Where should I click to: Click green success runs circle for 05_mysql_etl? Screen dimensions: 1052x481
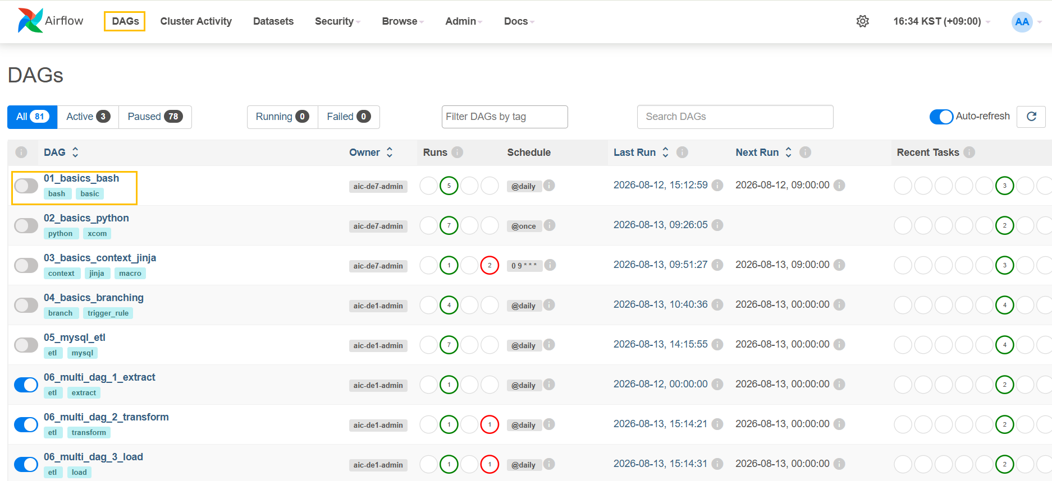[x=449, y=345]
